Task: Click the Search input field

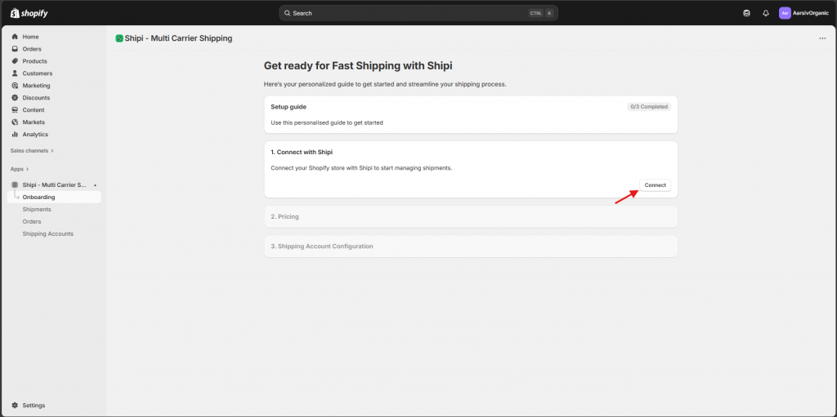Action: click(409, 13)
